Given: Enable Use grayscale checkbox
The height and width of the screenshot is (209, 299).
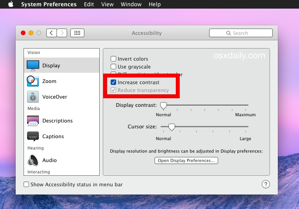Looking at the screenshot, I should [x=113, y=67].
